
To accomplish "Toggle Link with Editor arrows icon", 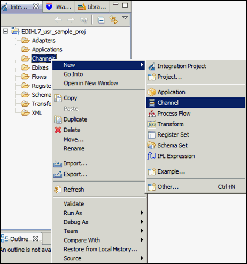I will (113, 19).
